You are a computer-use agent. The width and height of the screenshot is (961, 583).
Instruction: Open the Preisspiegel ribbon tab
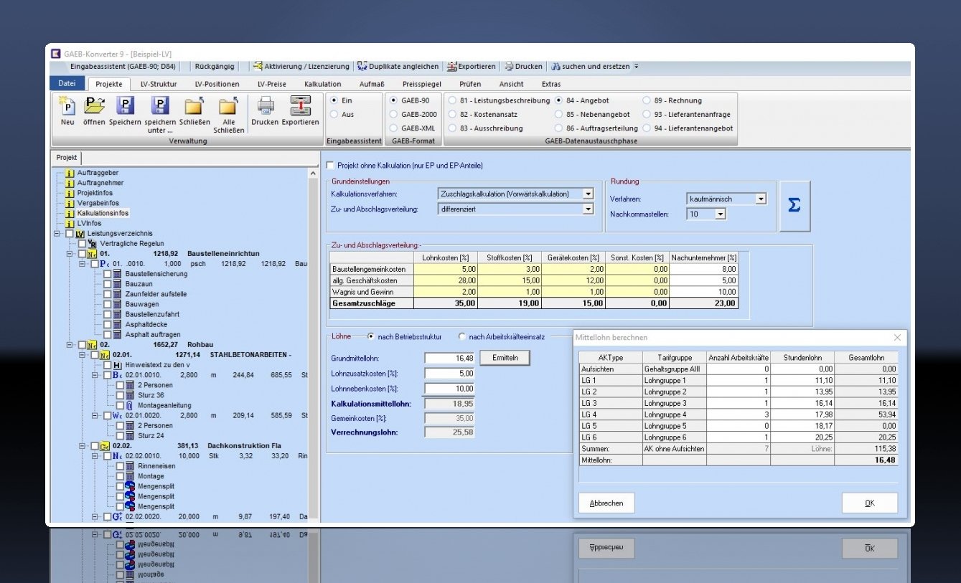coord(421,84)
